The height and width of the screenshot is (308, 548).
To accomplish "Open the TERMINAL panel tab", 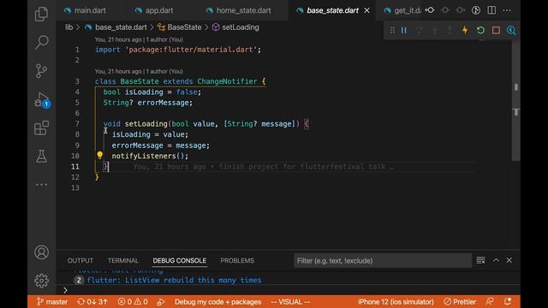I will [123, 260].
